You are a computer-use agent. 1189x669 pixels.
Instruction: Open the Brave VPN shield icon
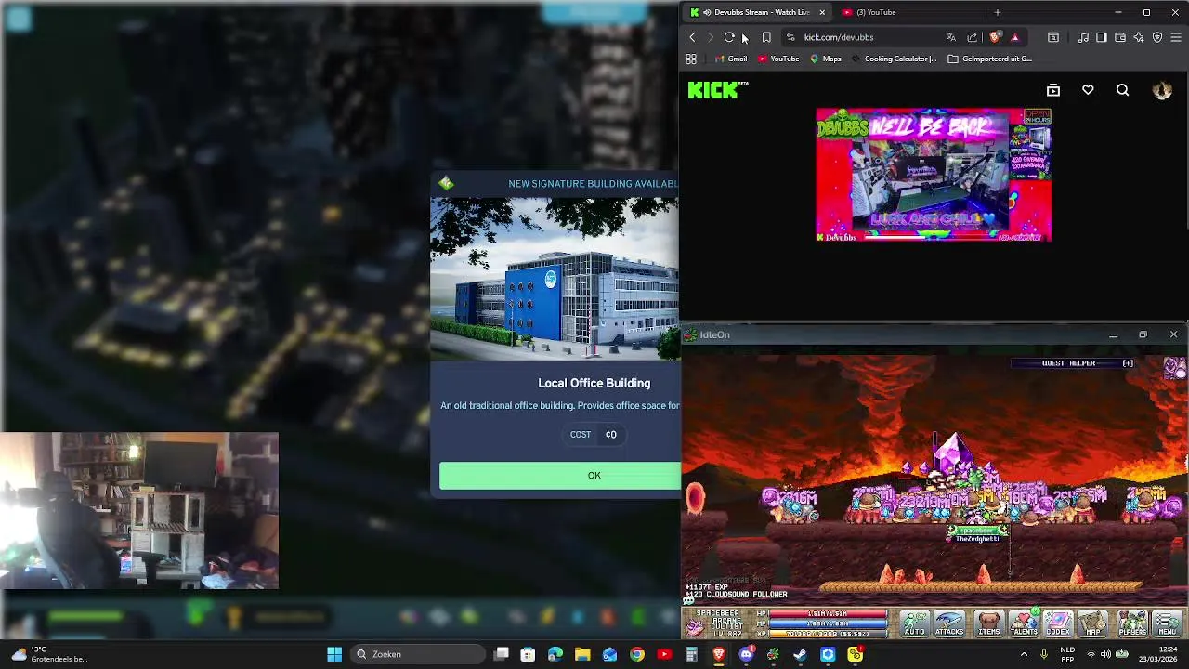(1157, 37)
